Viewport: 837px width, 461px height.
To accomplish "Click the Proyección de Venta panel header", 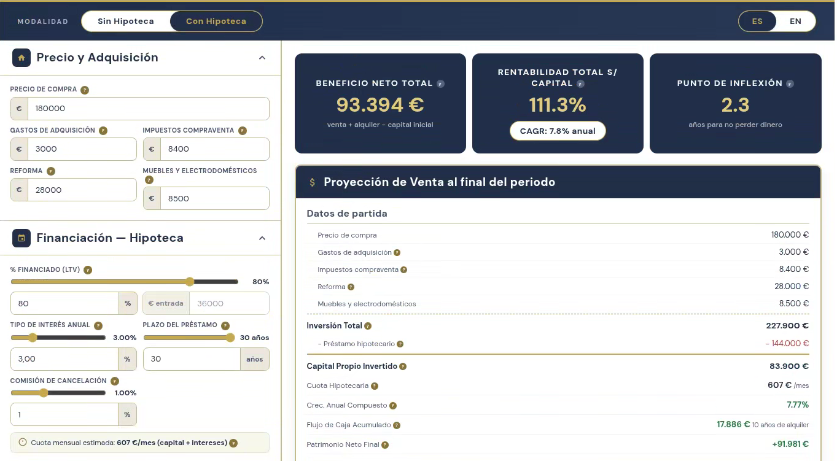I will (558, 182).
